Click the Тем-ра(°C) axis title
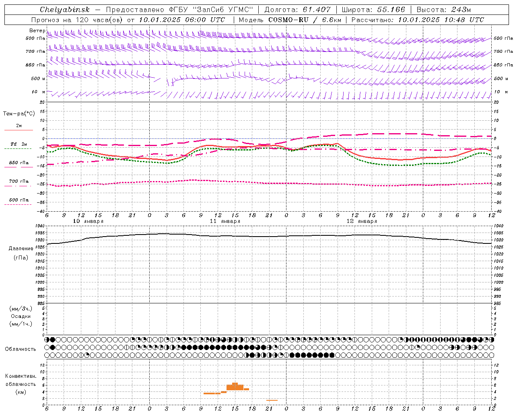The width and height of the screenshot is (515, 412). pos(19,114)
